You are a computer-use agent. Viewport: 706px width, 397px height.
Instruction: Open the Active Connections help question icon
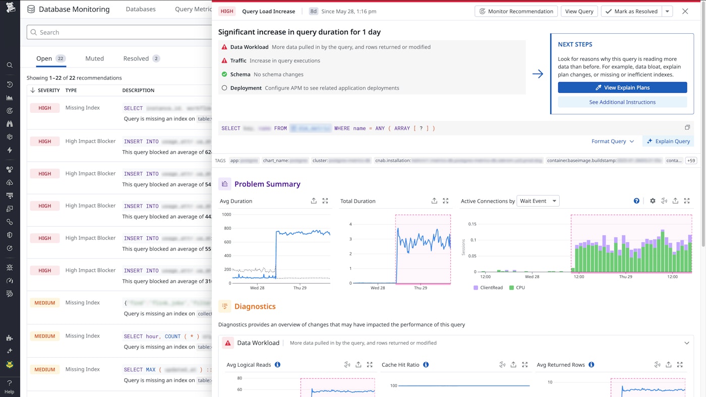[x=636, y=201]
